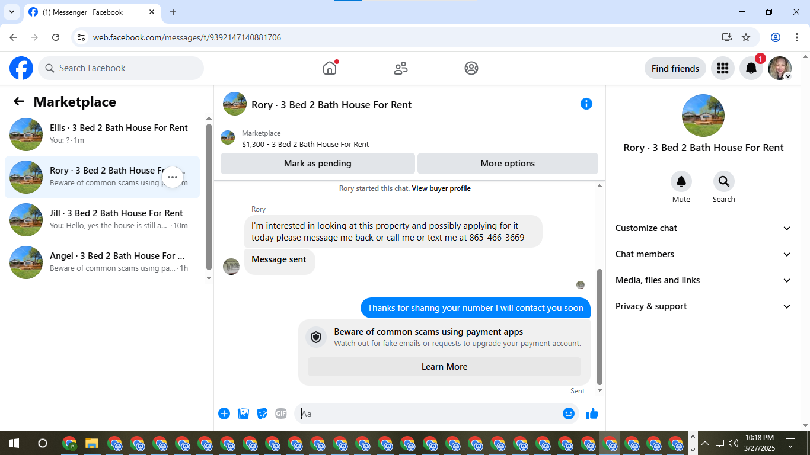Open conversation information icon
810x455 pixels.
tap(586, 104)
